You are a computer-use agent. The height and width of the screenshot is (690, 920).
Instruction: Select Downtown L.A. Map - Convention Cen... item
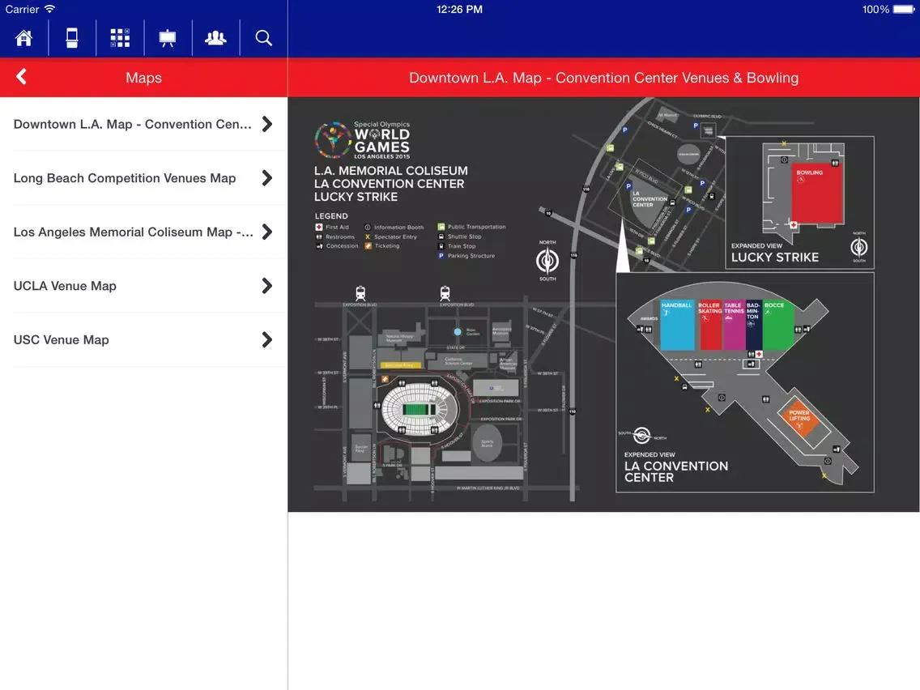click(144, 125)
